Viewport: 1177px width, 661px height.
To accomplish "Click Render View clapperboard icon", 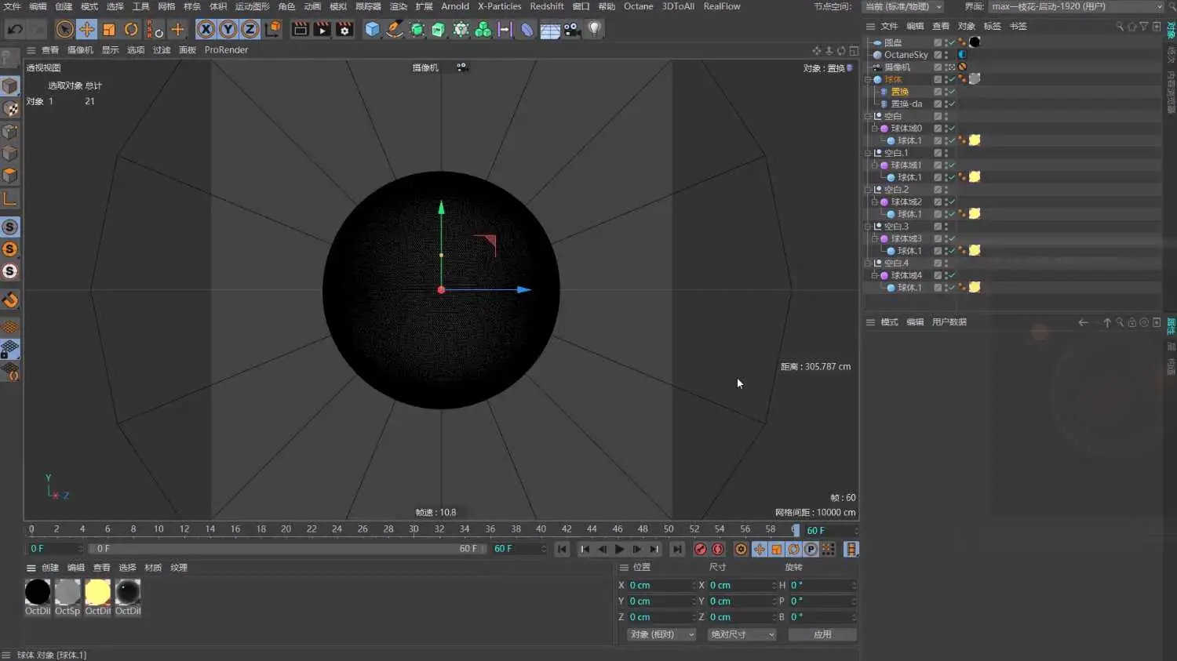I will [x=300, y=30].
